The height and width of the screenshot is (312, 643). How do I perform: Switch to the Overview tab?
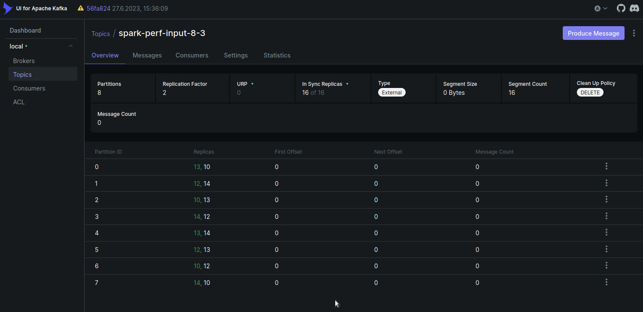click(x=105, y=55)
